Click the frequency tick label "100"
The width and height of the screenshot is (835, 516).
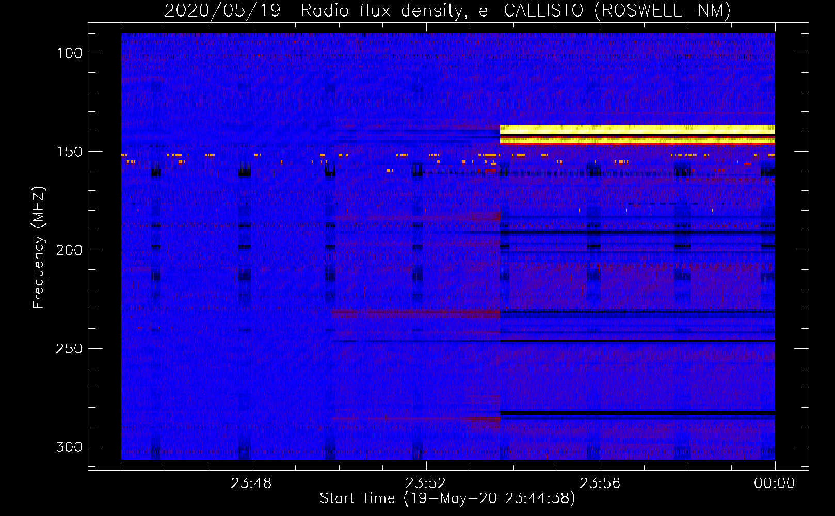click(70, 53)
